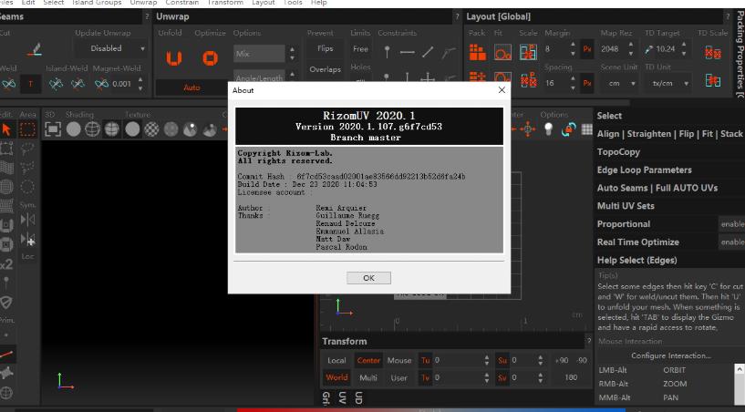Click the Magnet-Weld 0.001 stepper arrows

(x=140, y=84)
